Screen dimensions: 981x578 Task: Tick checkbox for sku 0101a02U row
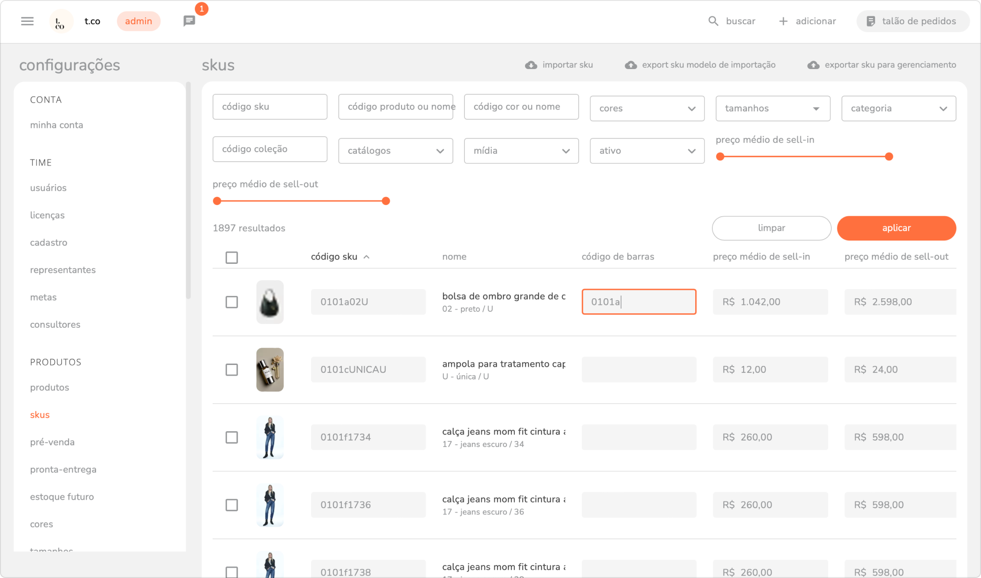click(232, 302)
